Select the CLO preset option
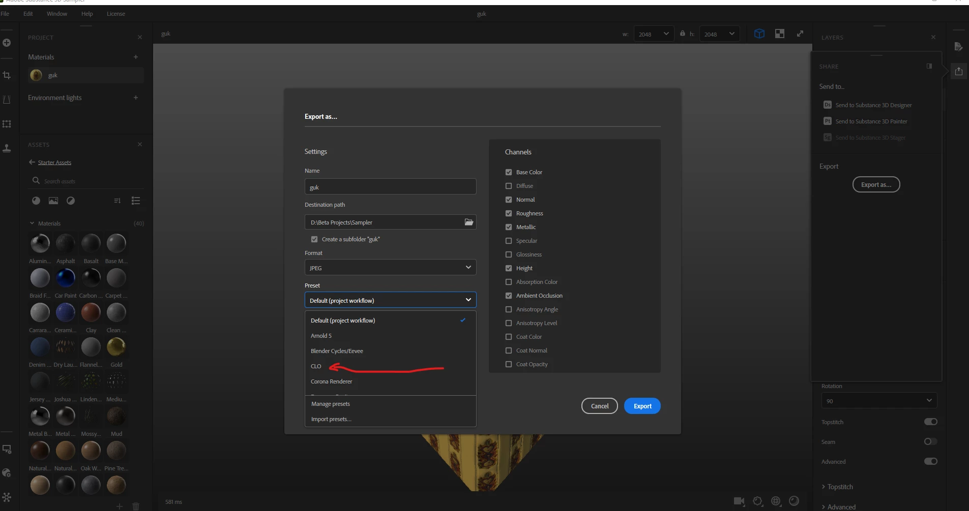Viewport: 969px width, 511px height. (x=390, y=366)
